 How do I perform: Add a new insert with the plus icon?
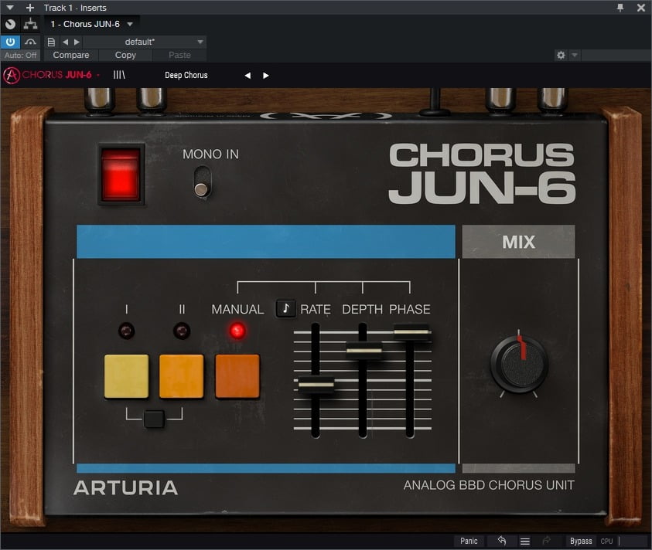click(30, 8)
